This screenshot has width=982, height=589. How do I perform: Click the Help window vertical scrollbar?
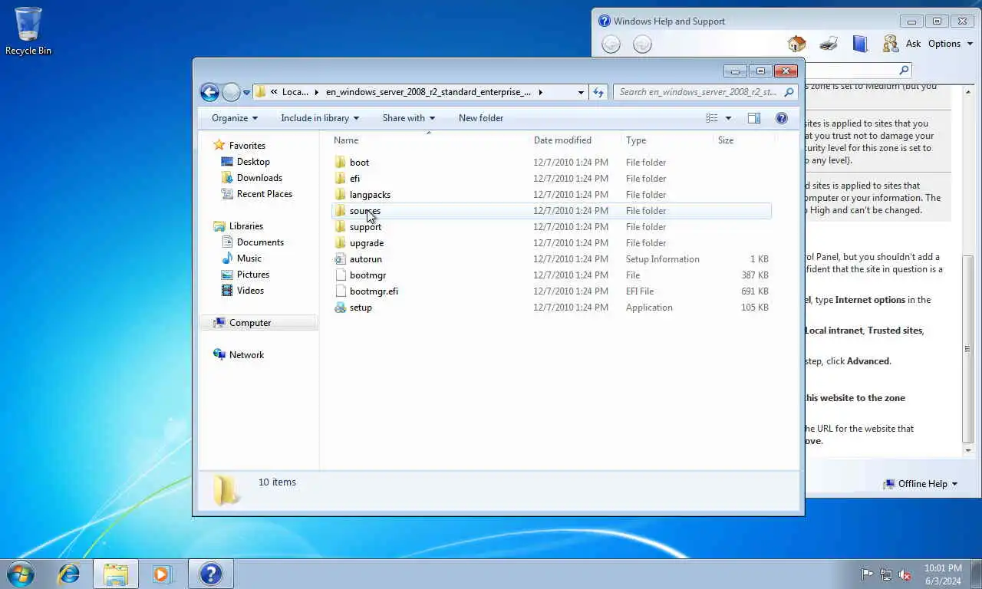pos(967,349)
